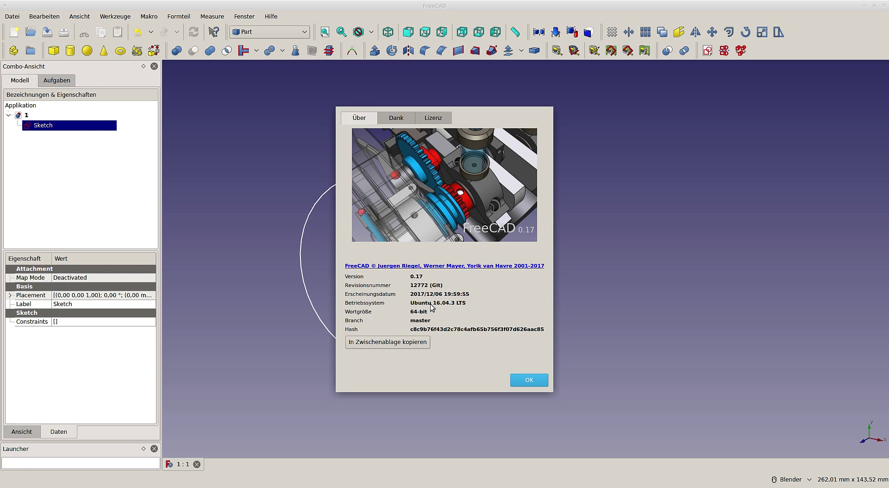
Task: Open the Hilfe menu
Action: pos(271,16)
